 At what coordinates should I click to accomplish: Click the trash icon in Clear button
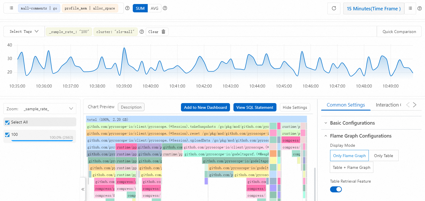163,32
